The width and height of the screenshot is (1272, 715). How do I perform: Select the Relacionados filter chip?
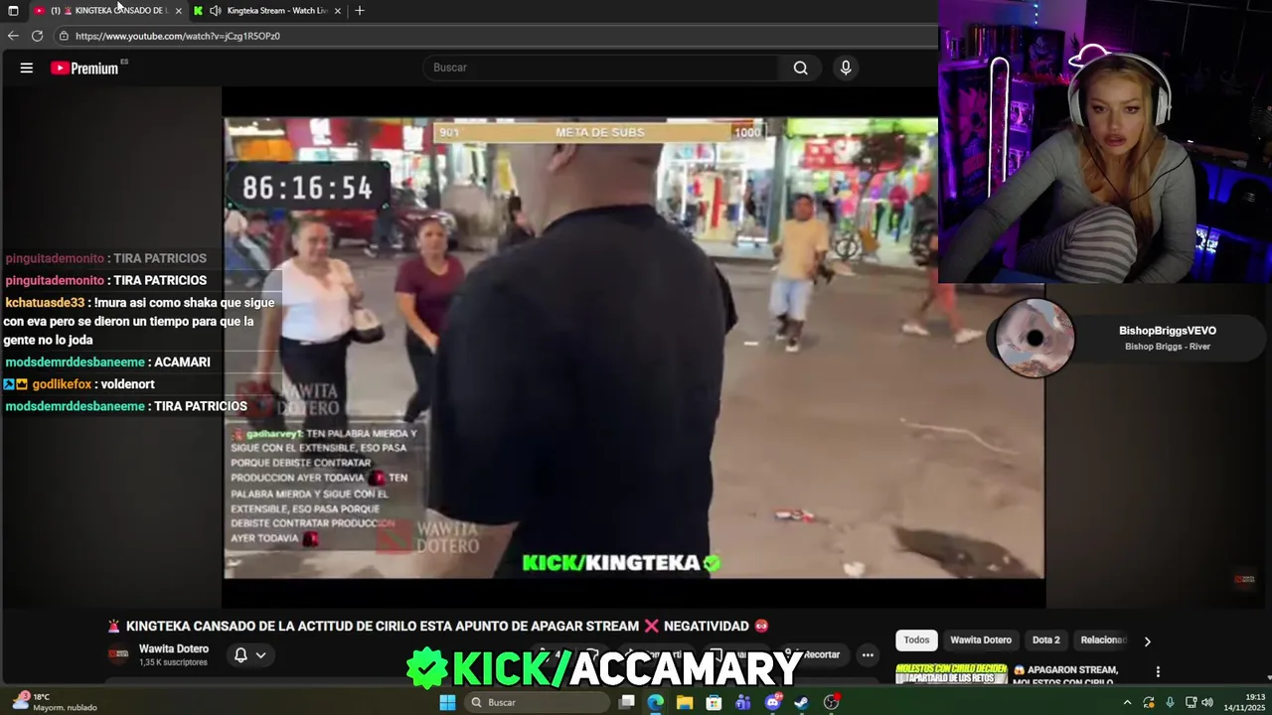point(1102,641)
